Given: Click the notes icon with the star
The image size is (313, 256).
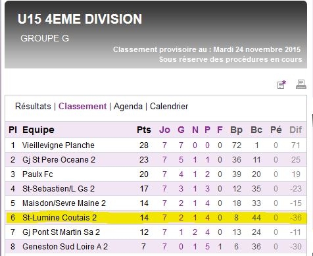Looking at the screenshot, I should pyautogui.click(x=281, y=84).
